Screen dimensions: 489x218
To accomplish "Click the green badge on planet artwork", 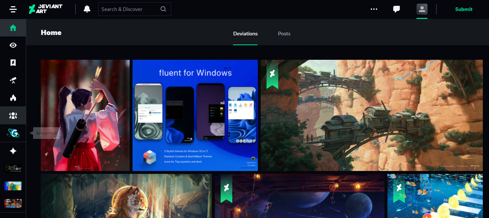I will pos(226,188).
